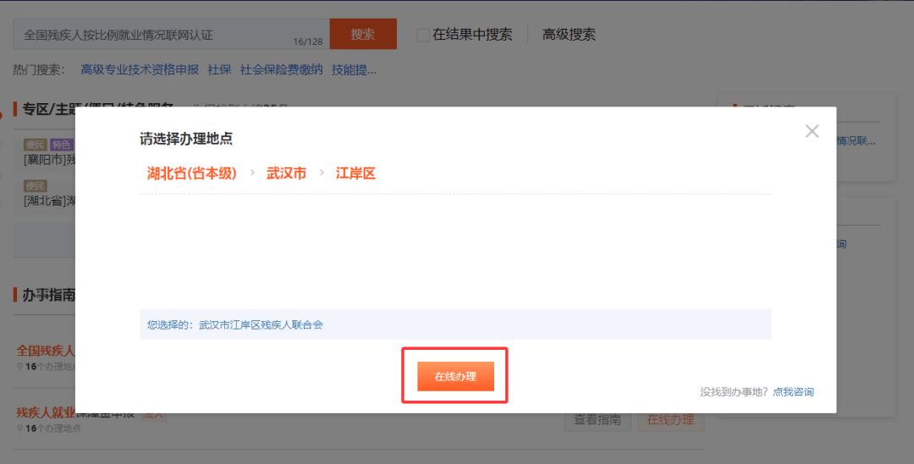The image size is (914, 464).
Task: Click the orange 在线办理 button in dialog
Action: click(455, 377)
